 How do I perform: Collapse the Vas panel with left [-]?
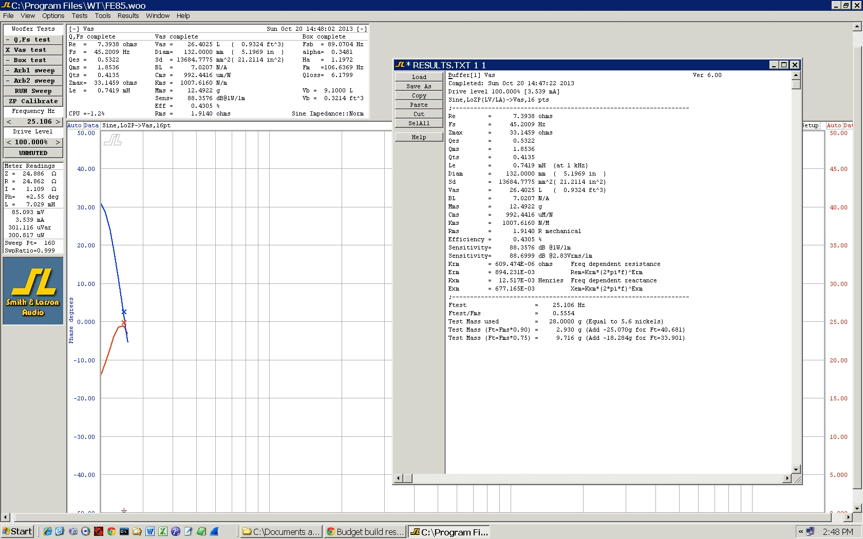[x=74, y=29]
